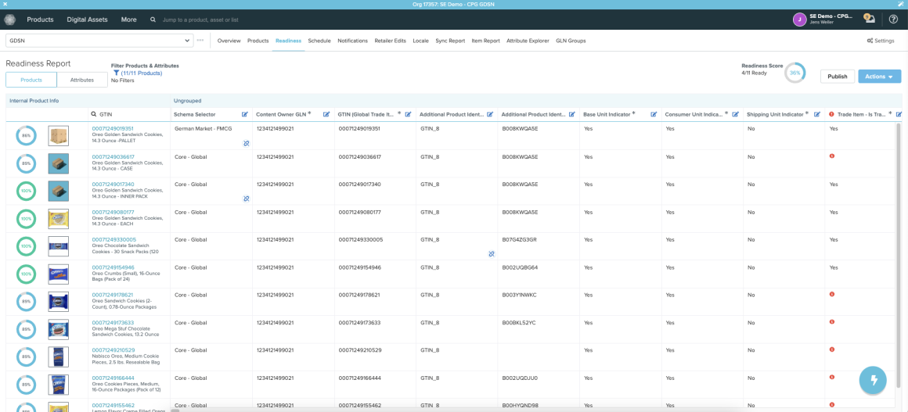The height and width of the screenshot is (412, 908).
Task: Open the Attribute Explorer tab
Action: coord(528,41)
